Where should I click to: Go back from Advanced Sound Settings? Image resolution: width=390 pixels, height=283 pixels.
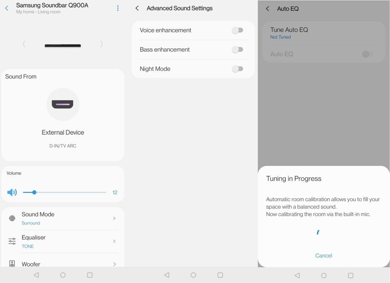[x=137, y=8]
